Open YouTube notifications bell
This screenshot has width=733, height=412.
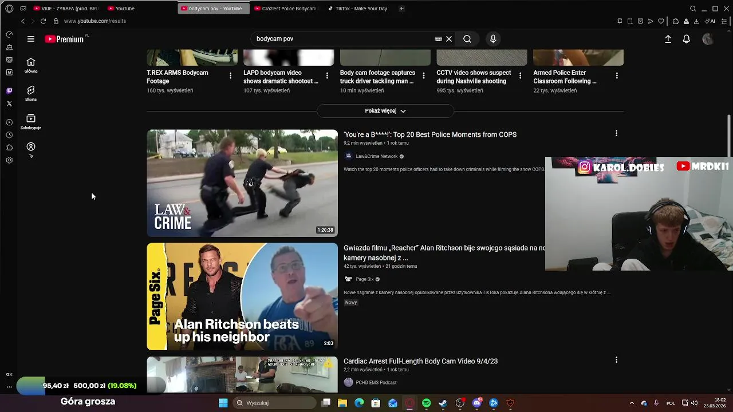[x=686, y=39]
